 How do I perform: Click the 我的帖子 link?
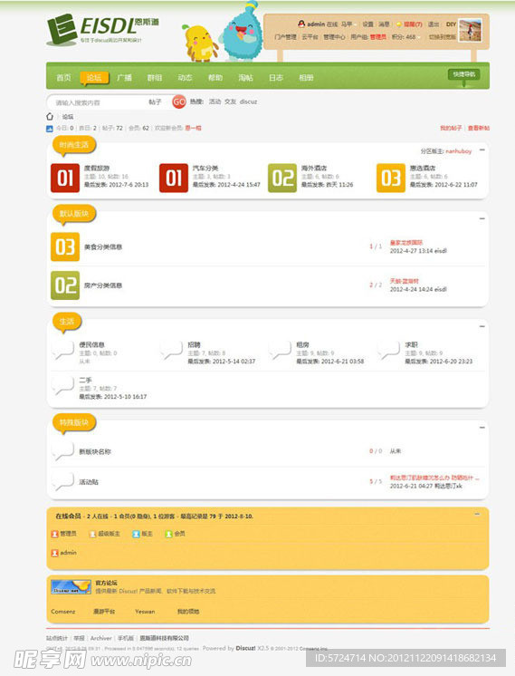pos(451,128)
